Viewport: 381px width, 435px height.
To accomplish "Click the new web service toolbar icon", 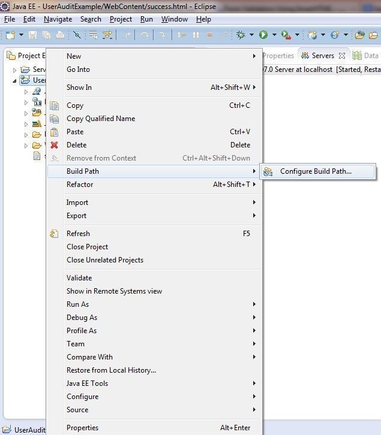I will click(335, 35).
